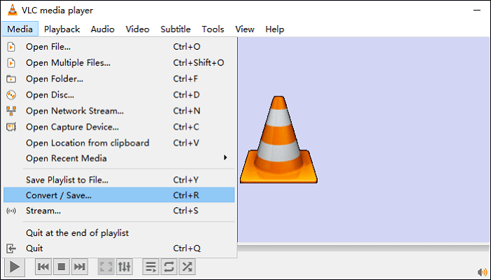Click the Play button
The width and height of the screenshot is (491, 280).
(14, 267)
